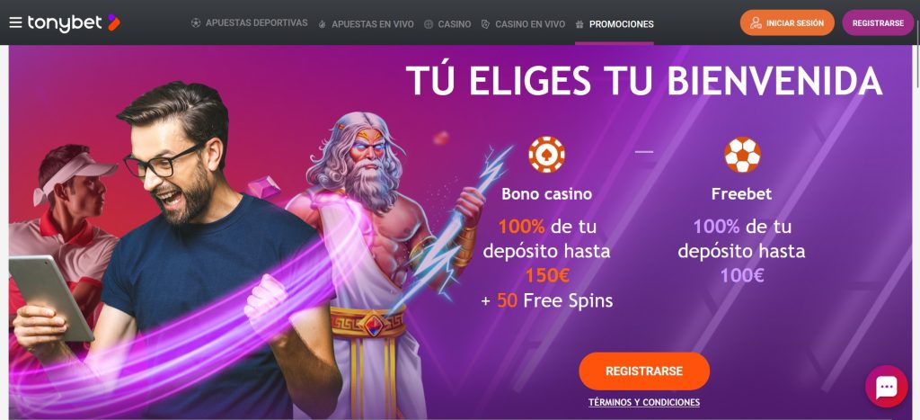
Task: Click the user icon in Iniciar Sesión
Action: pyautogui.click(x=756, y=22)
